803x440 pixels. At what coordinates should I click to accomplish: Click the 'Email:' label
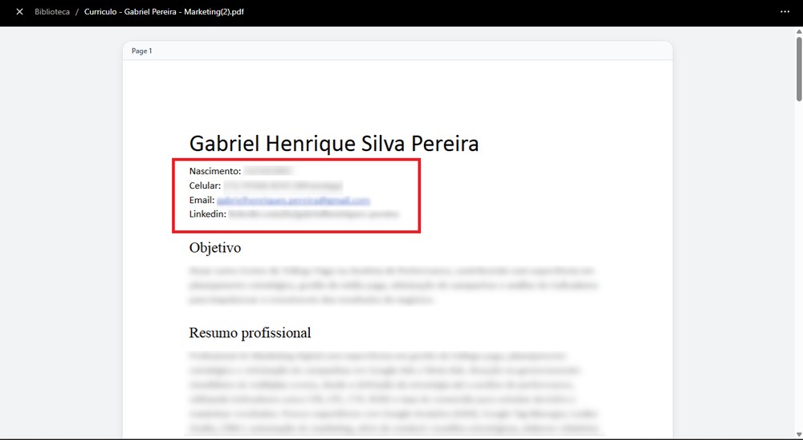tap(202, 200)
